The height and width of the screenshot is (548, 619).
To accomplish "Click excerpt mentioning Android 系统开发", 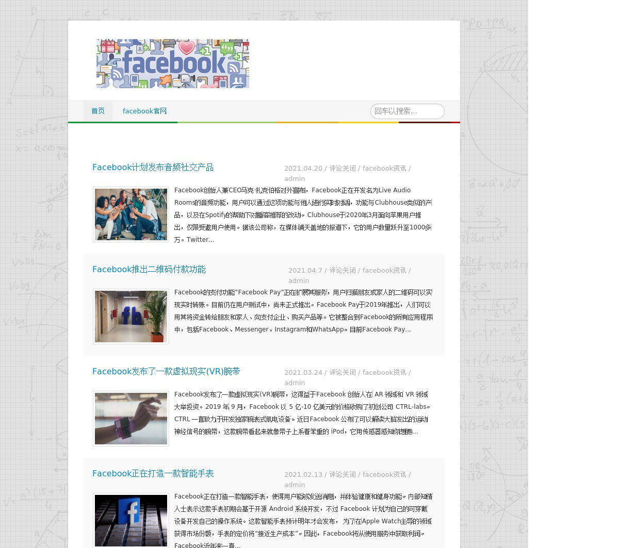I will pyautogui.click(x=303, y=521).
